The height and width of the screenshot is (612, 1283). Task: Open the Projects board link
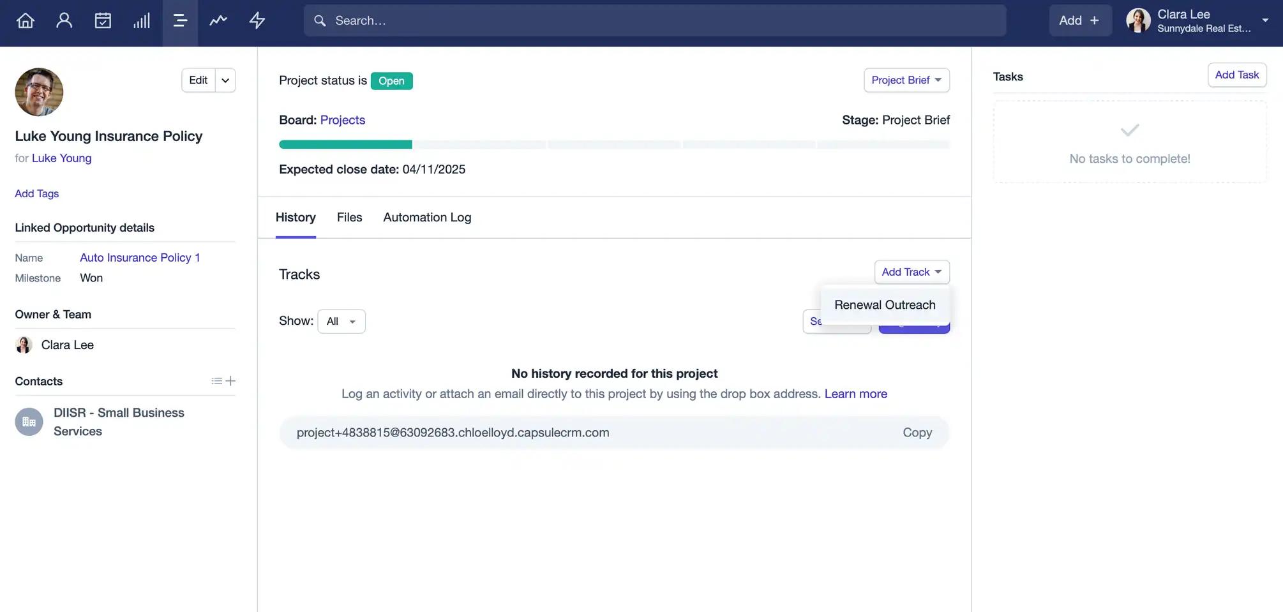pyautogui.click(x=343, y=120)
